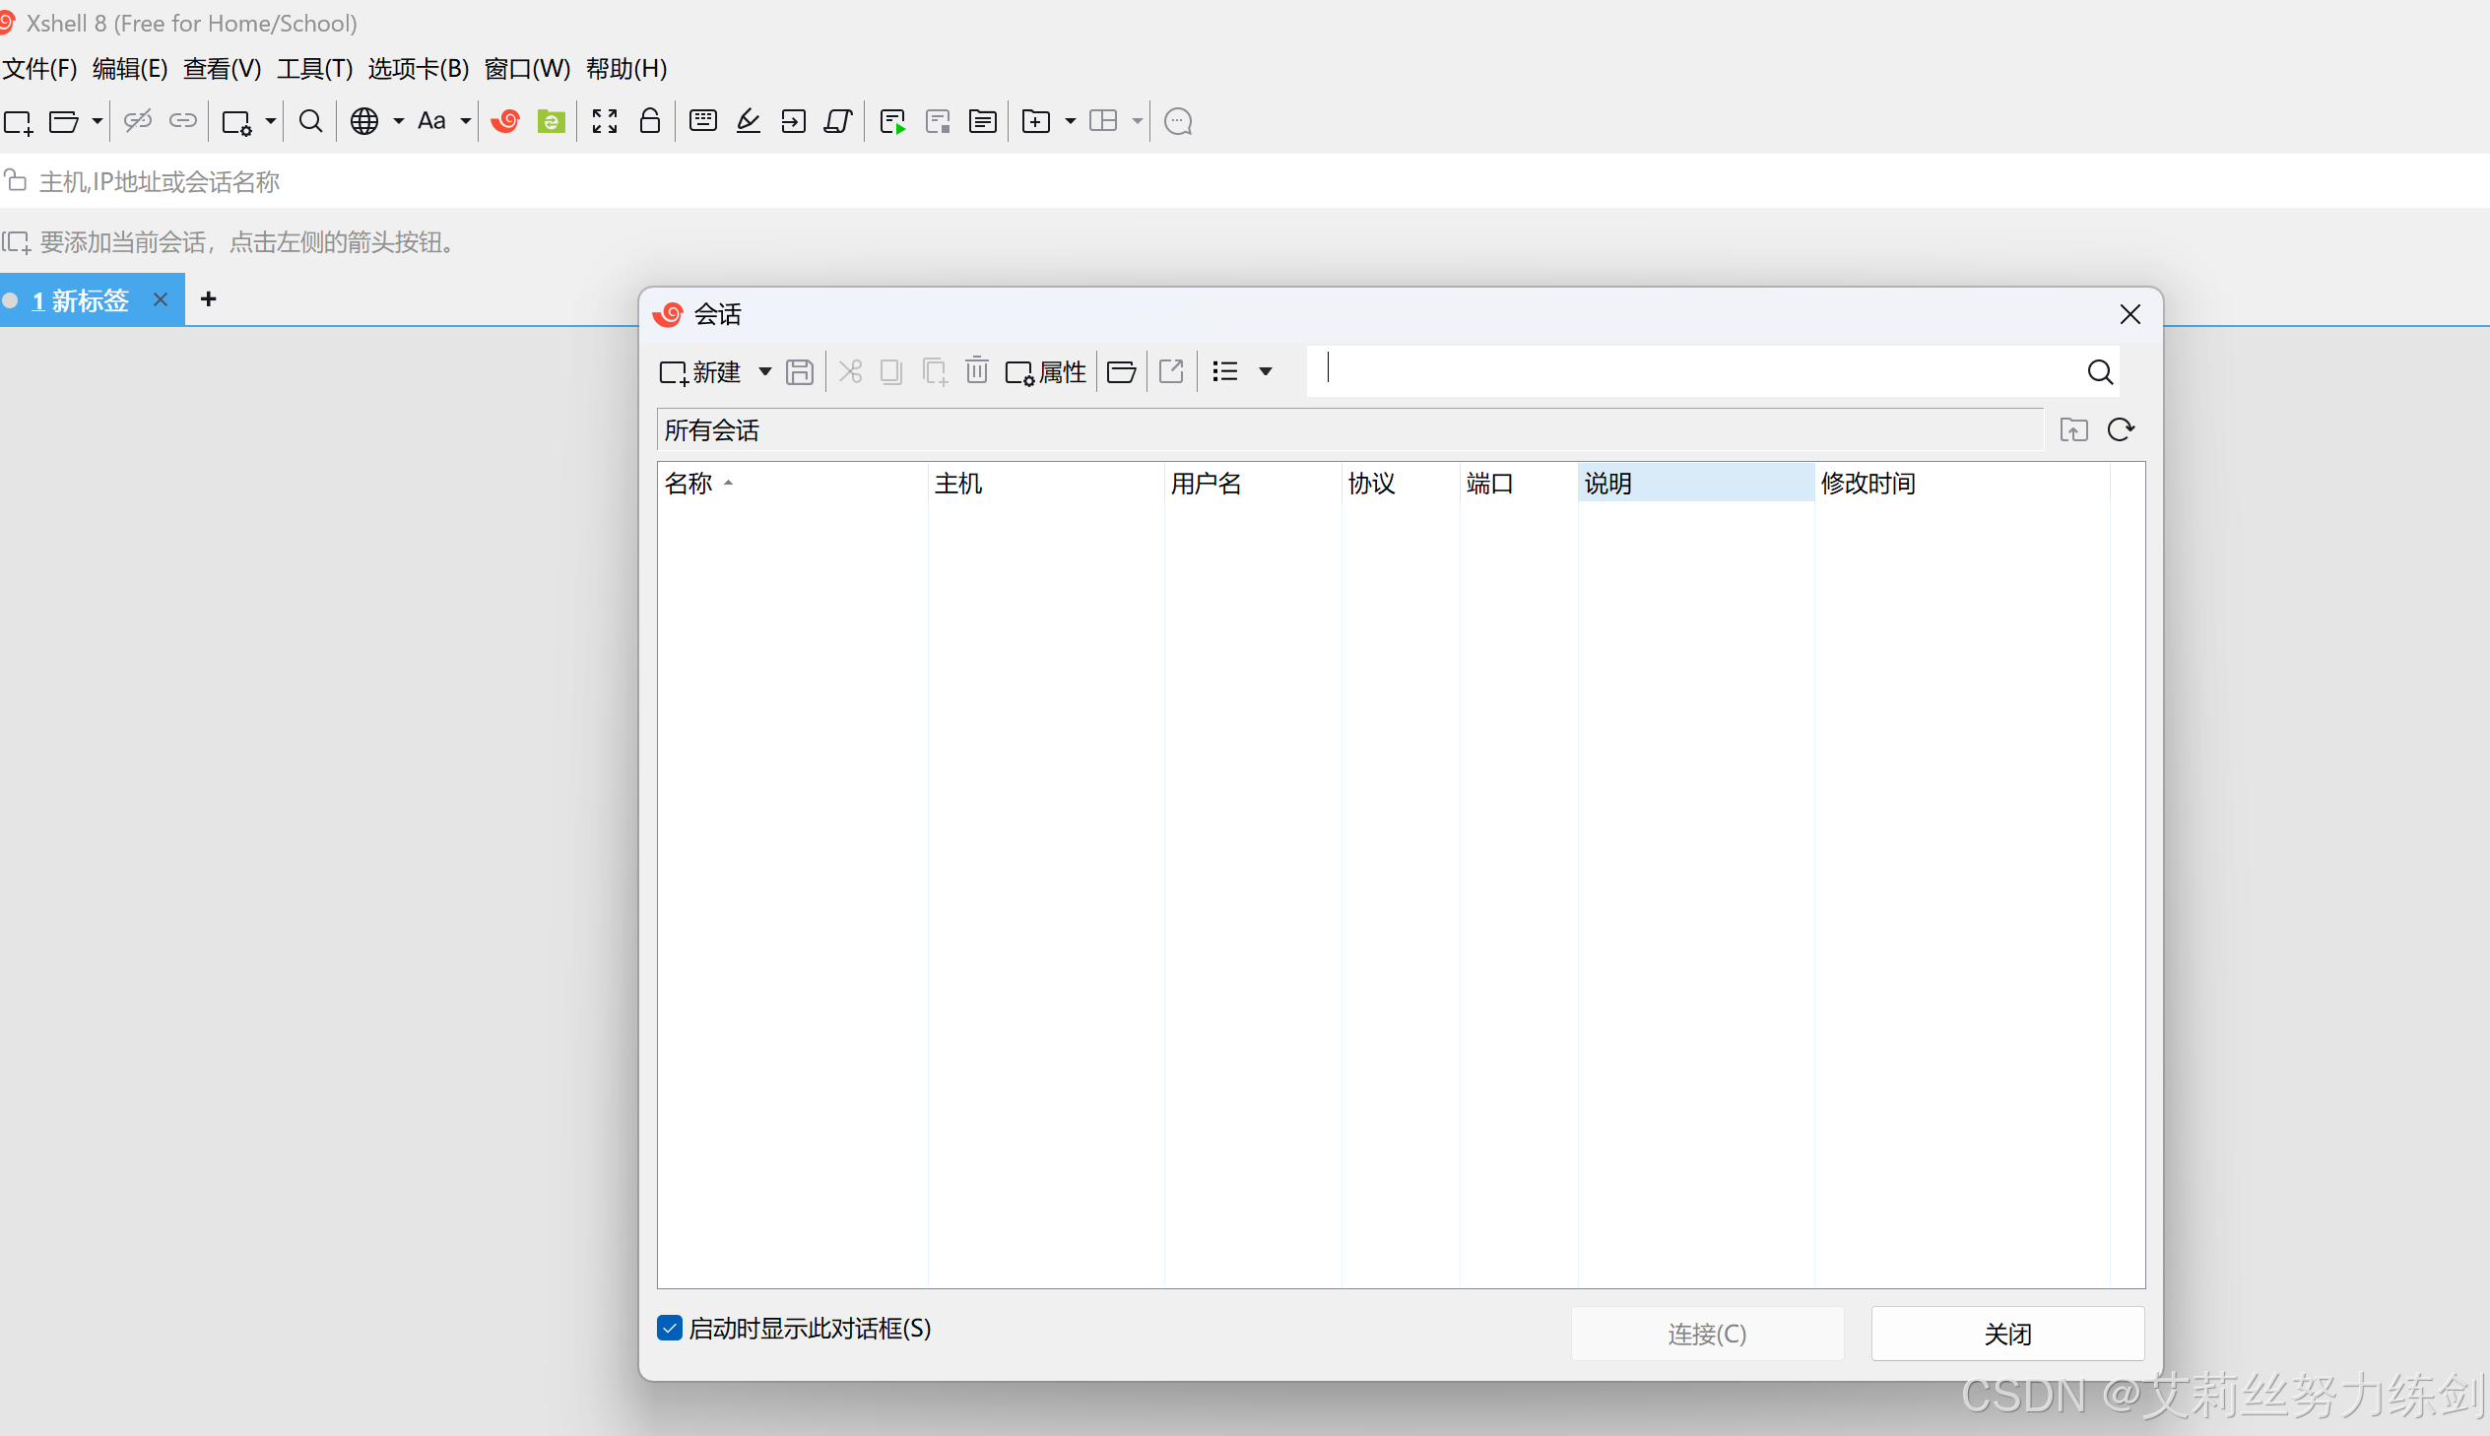Toggle the 启动时显示此对话框 checkbox
Screen dimensions: 2490x1436
click(x=670, y=1328)
